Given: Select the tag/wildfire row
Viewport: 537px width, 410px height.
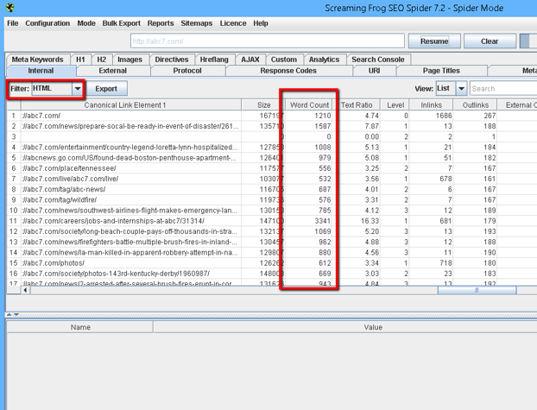Looking at the screenshot, I should (x=272, y=200).
